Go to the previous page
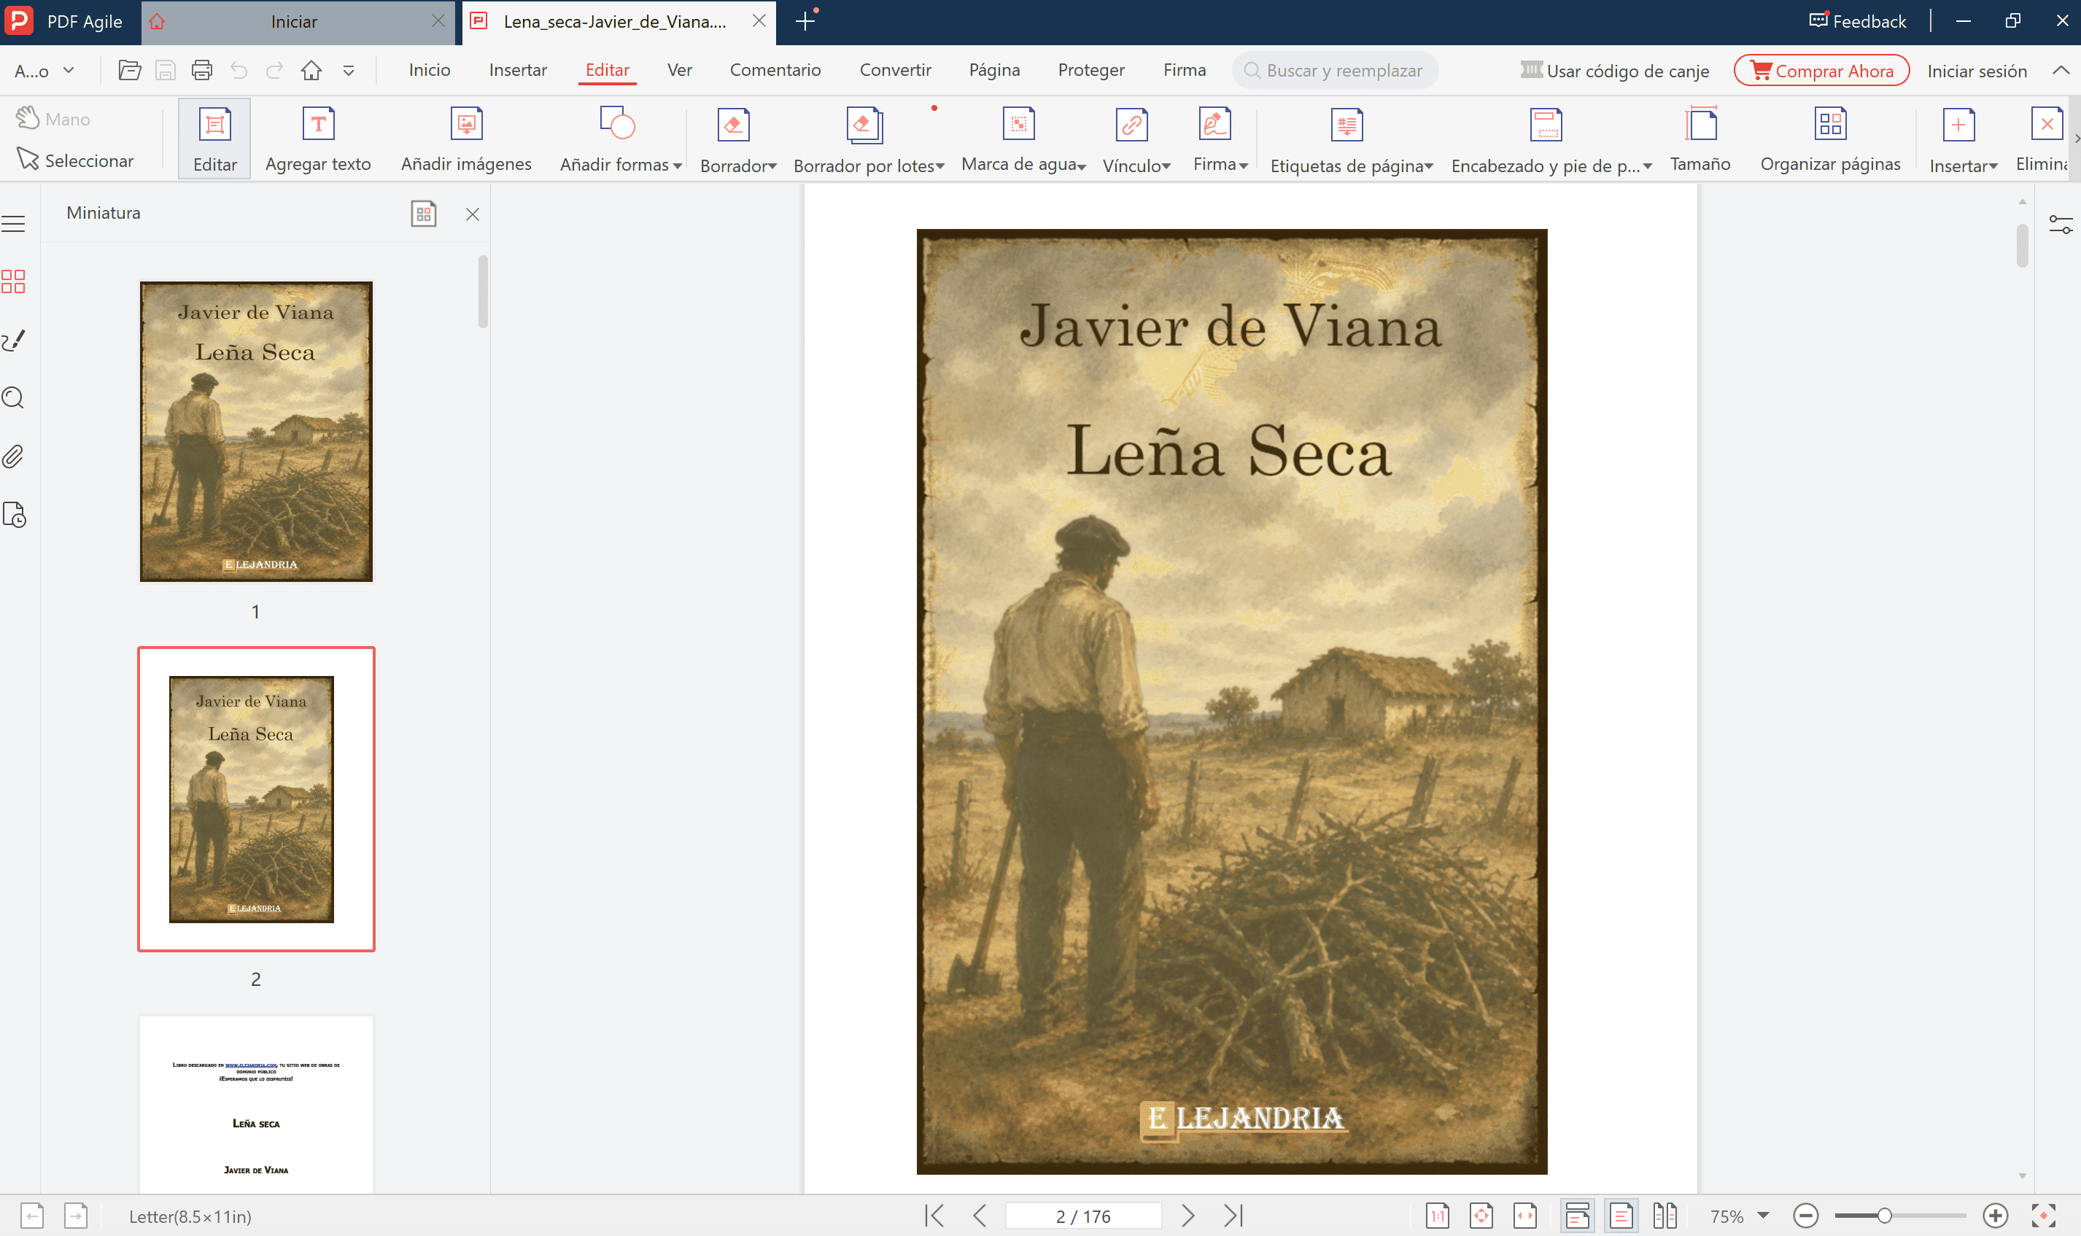This screenshot has height=1236, width=2081. point(980,1216)
